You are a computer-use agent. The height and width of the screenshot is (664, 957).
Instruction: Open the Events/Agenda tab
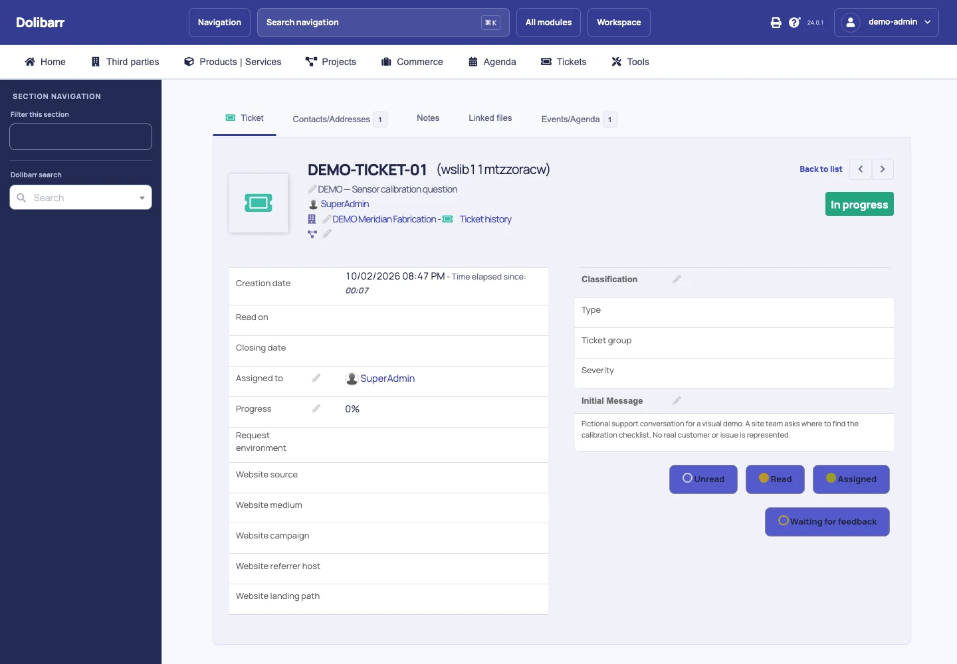coord(579,120)
